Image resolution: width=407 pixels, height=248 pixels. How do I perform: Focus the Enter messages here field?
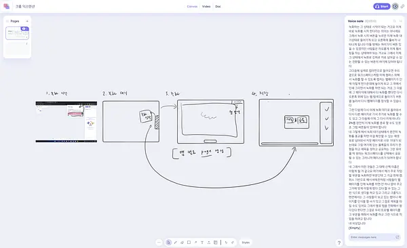coord(372,237)
